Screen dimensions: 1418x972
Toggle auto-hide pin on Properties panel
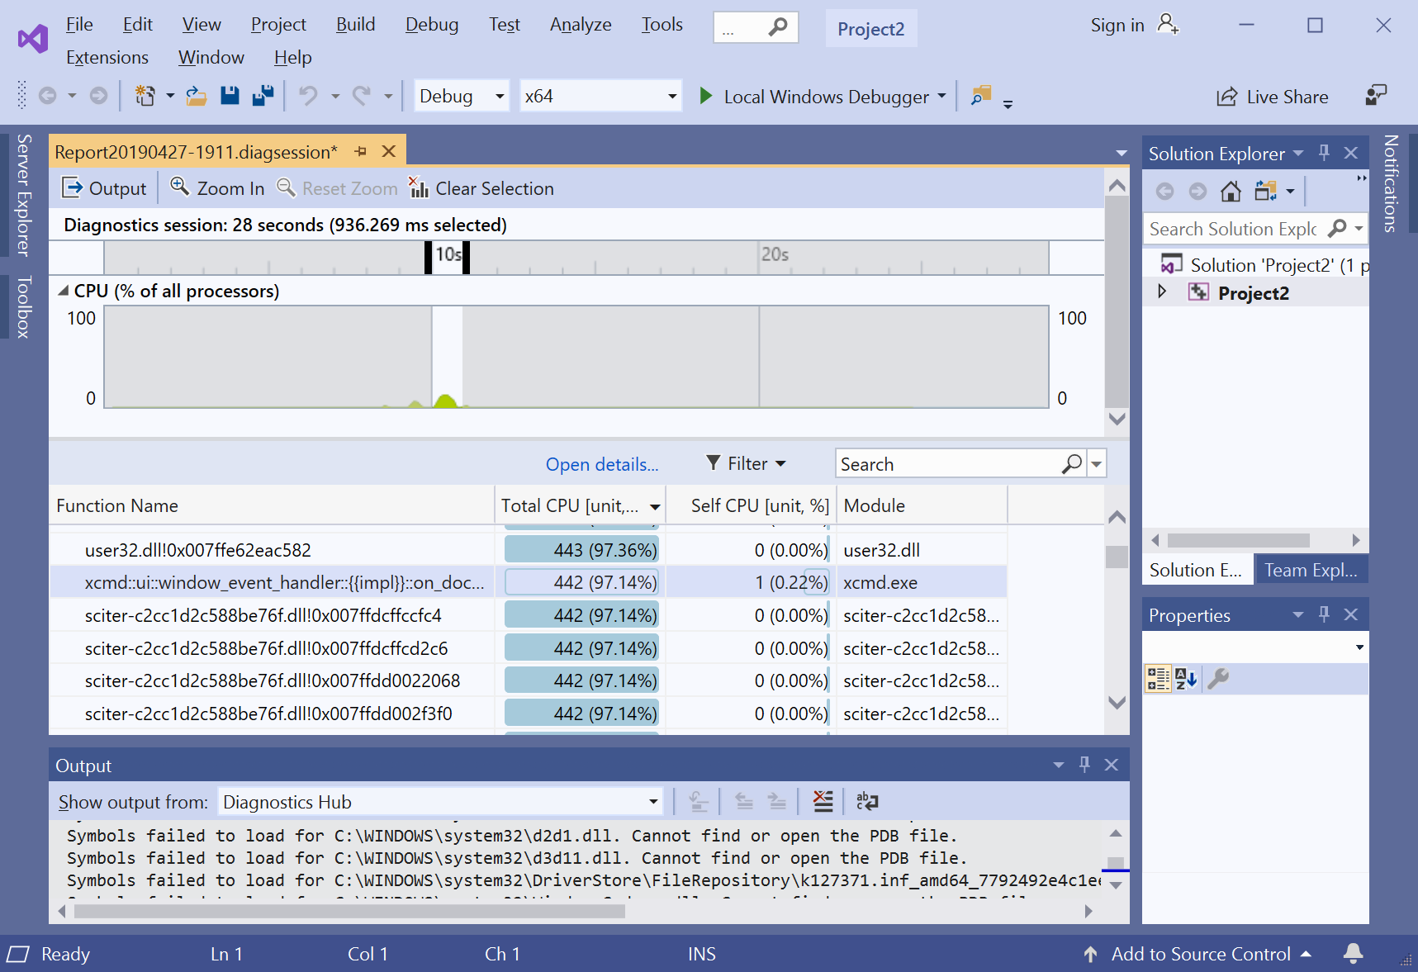click(x=1324, y=614)
